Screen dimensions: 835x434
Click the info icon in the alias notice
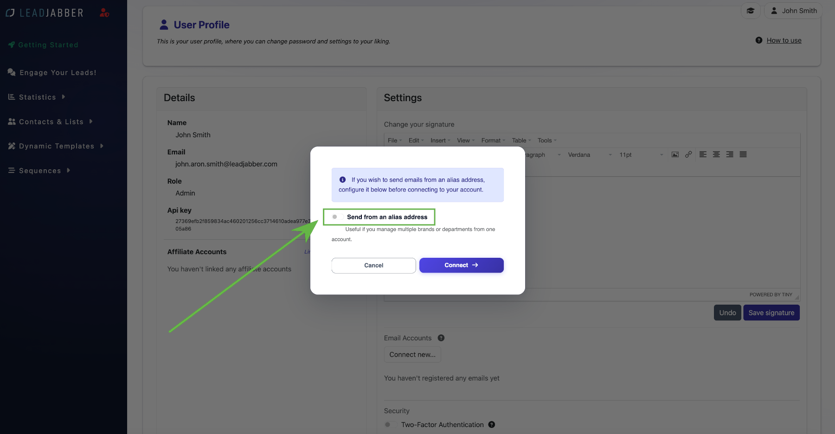tap(342, 180)
